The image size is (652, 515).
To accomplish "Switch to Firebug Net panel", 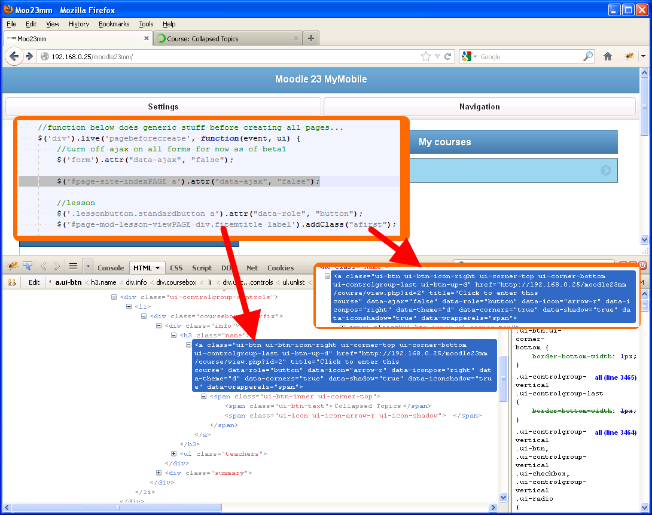I will pos(252,268).
